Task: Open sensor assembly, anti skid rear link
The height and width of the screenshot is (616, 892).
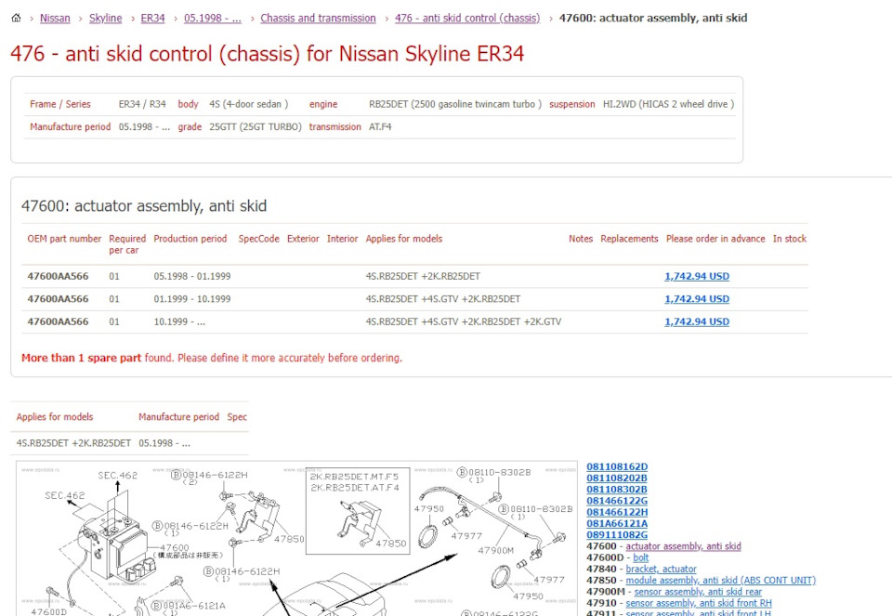Action: point(698,592)
